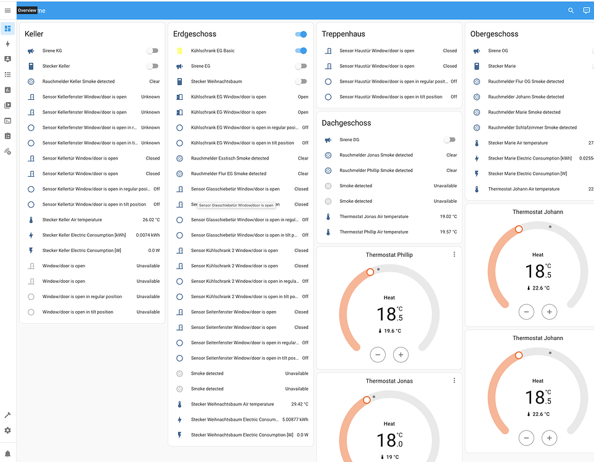594x462 pixels.
Task: Enable the Sirene KG switch
Action: 153,51
